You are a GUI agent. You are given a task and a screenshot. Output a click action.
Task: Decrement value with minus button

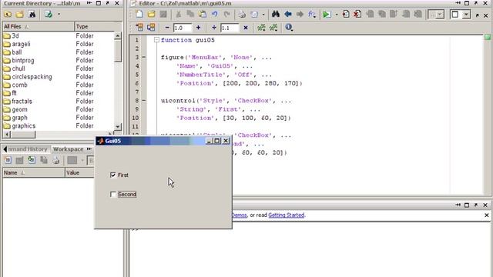tap(167, 28)
